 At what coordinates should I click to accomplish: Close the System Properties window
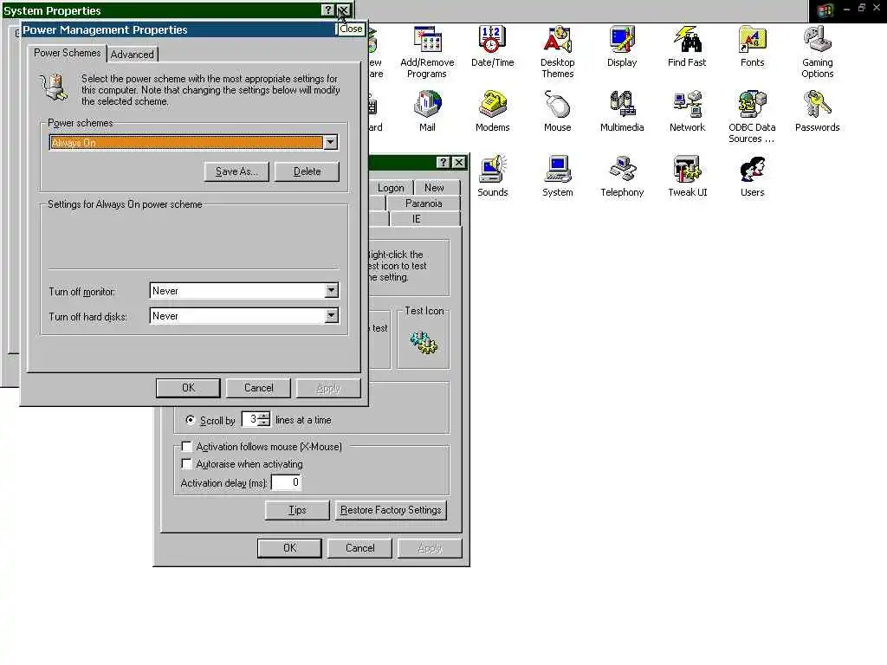click(343, 10)
